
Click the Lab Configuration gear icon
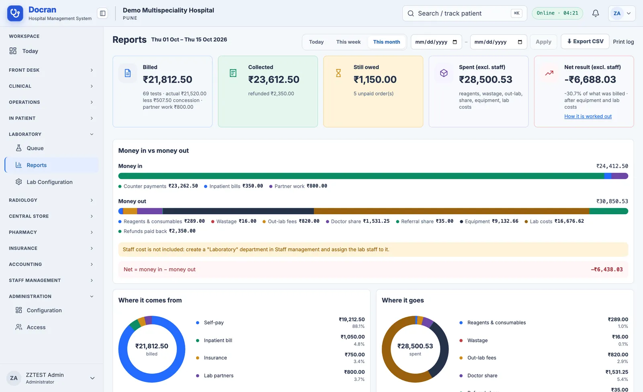tap(18, 182)
